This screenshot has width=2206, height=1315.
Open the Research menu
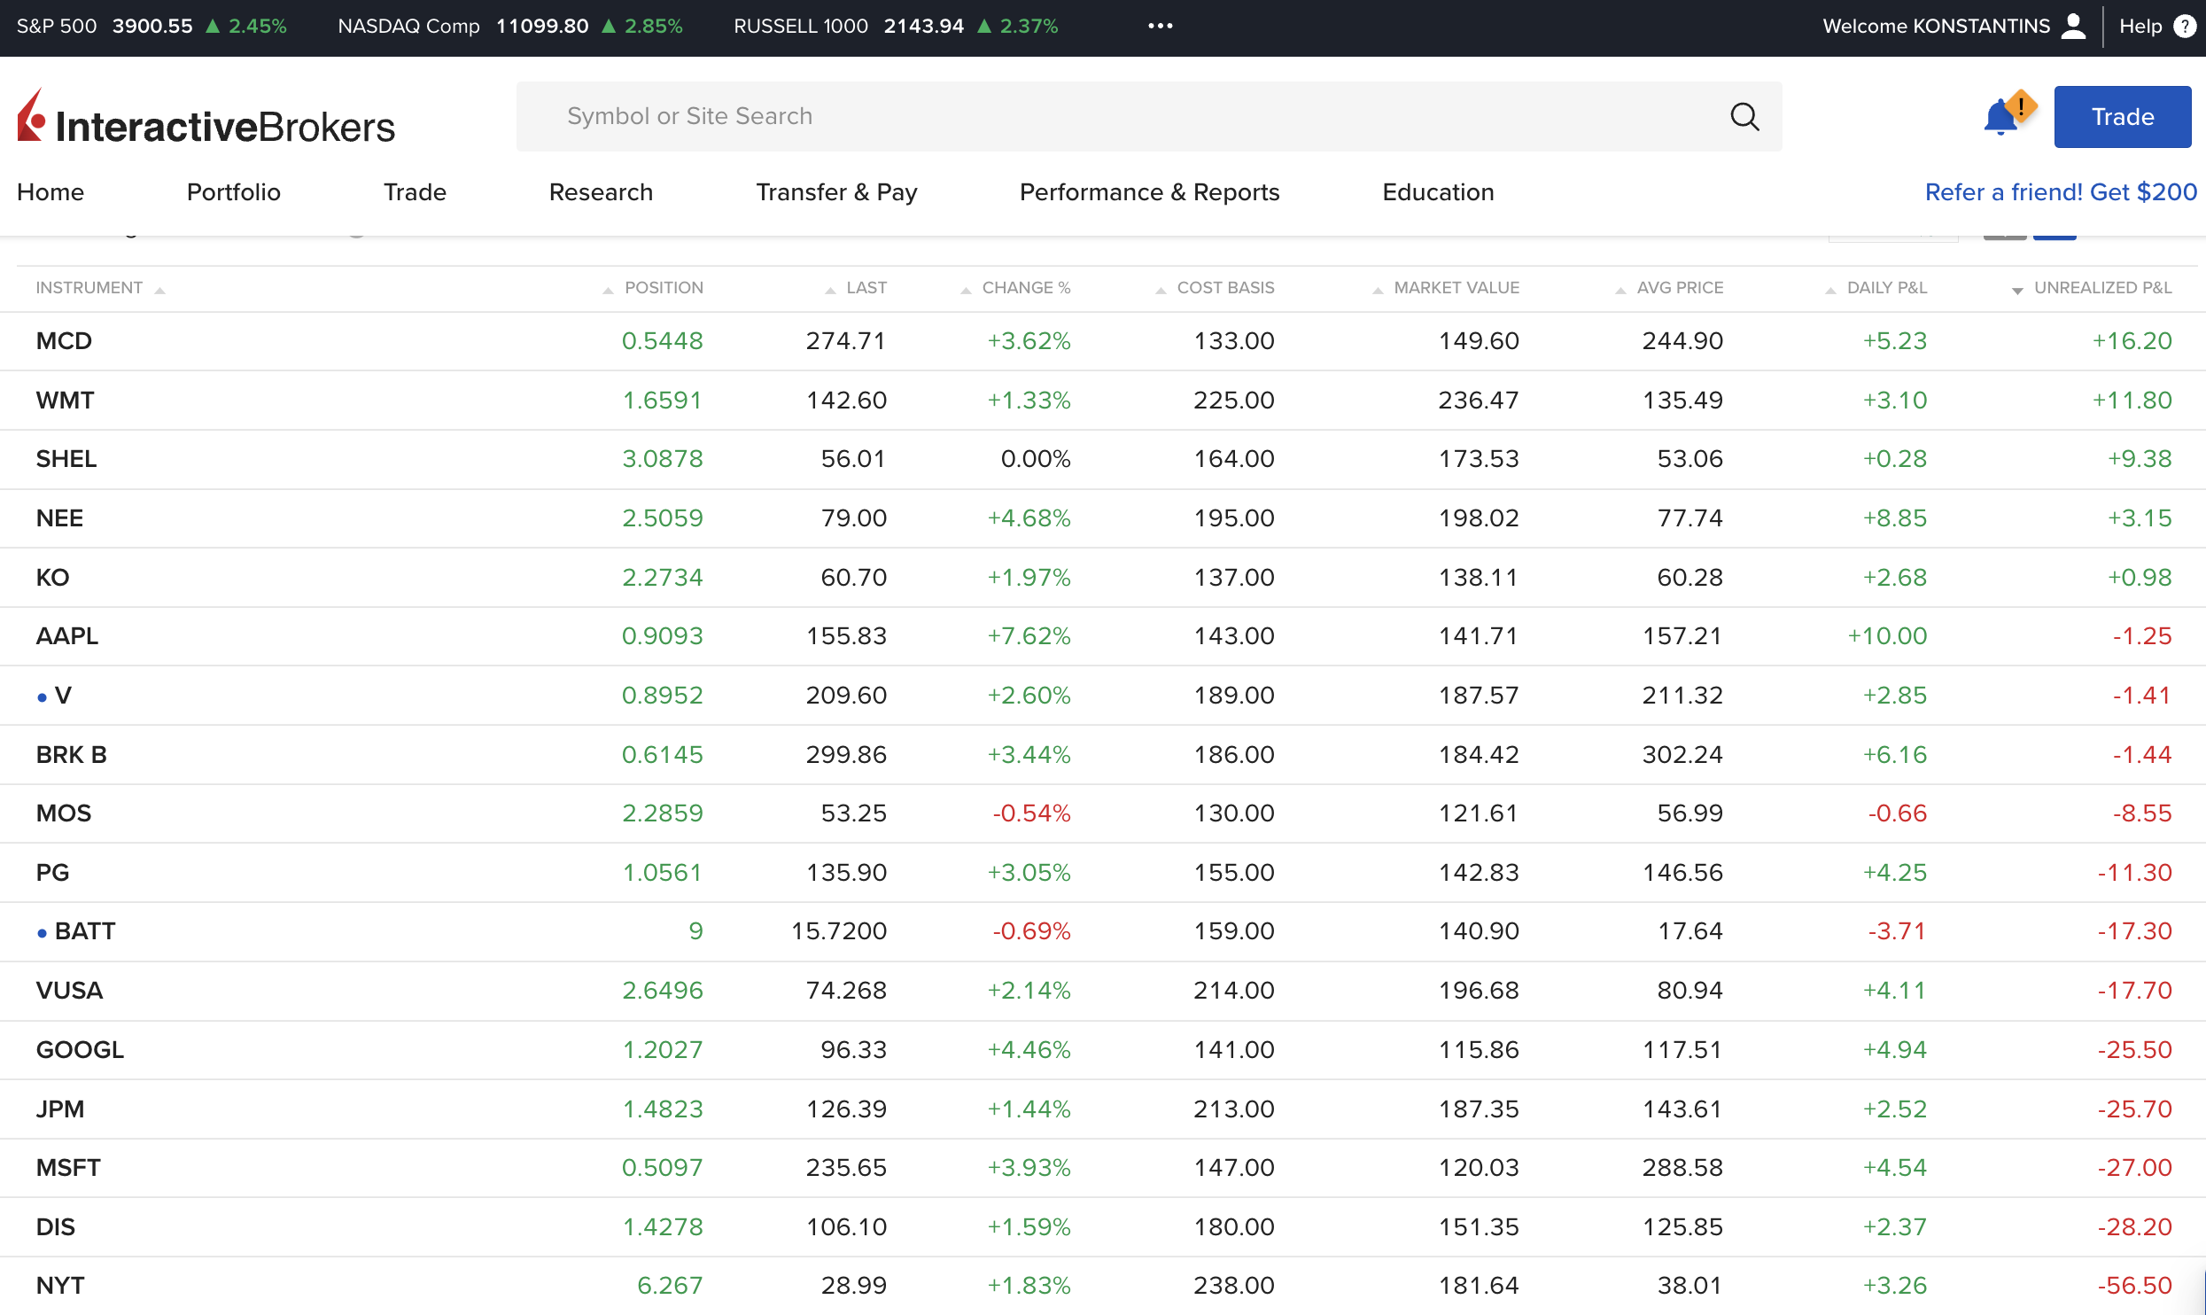coord(601,192)
